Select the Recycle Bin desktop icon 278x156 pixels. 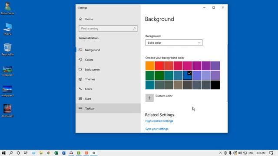(x=7, y=49)
